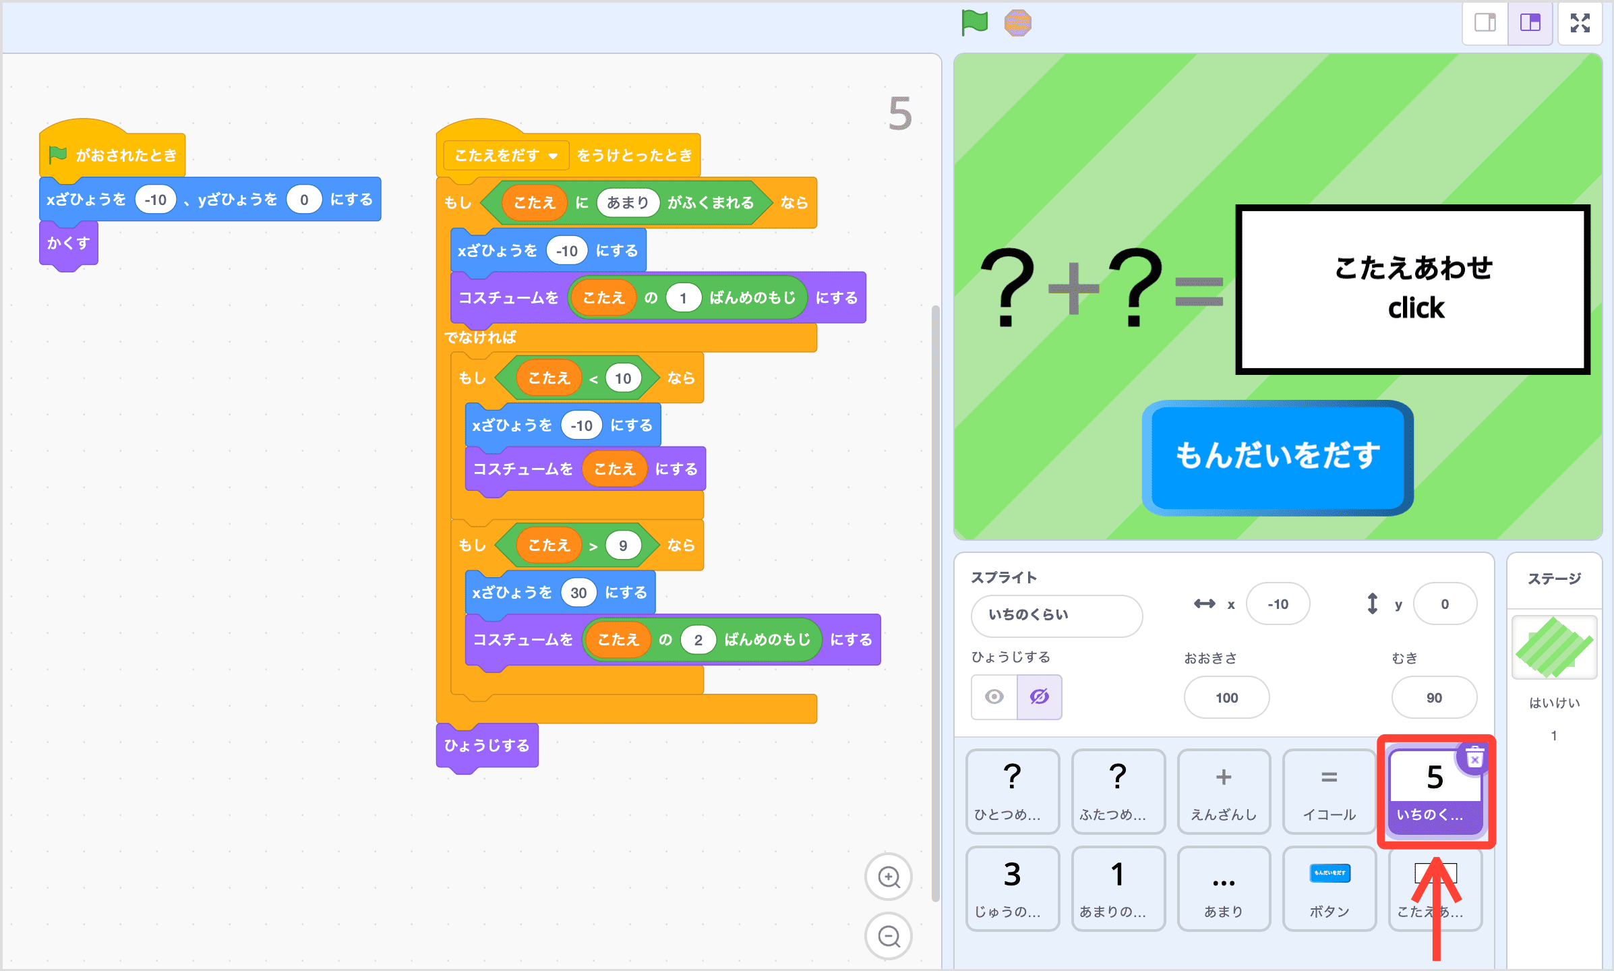The image size is (1614, 971).
Task: Click the ひょうじする block in the workspace
Action: [486, 745]
